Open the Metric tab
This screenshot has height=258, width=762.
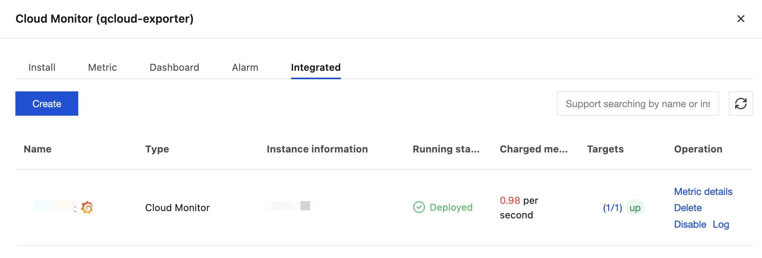click(102, 68)
